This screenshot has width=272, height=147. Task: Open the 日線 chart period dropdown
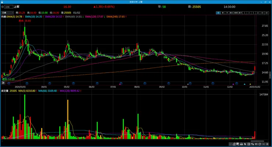click(x=7, y=12)
